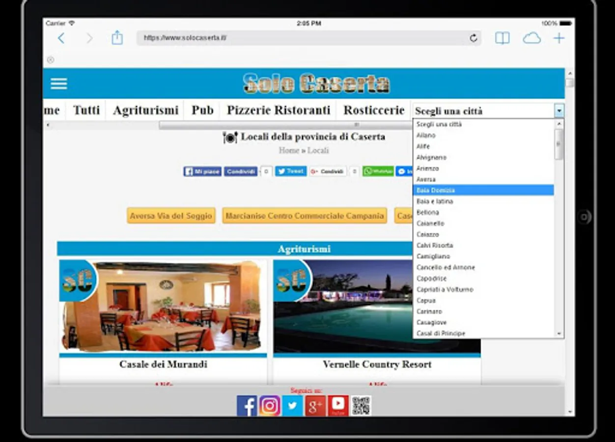Select the Pizzerie Ristoranti menu item
Screen dimensions: 615x442
pos(279,110)
